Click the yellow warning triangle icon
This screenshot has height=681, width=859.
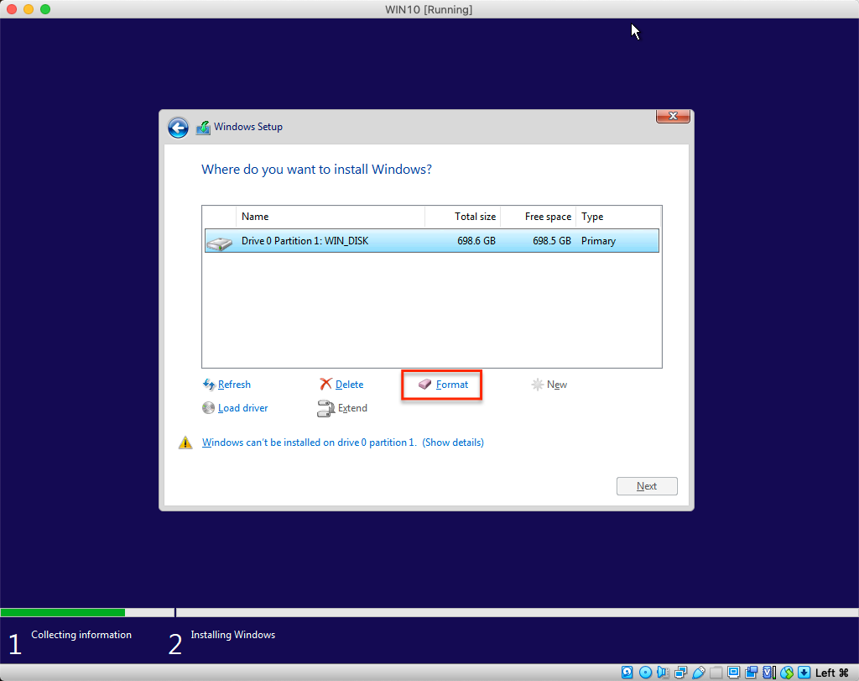click(x=185, y=443)
